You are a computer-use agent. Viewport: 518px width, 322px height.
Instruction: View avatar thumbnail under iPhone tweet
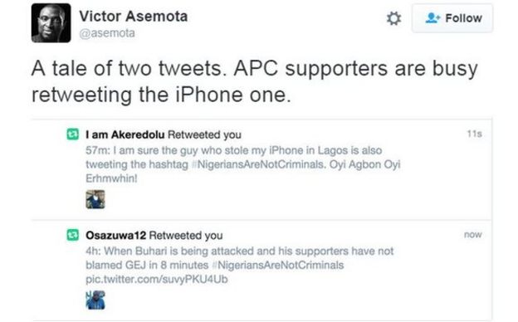click(95, 199)
